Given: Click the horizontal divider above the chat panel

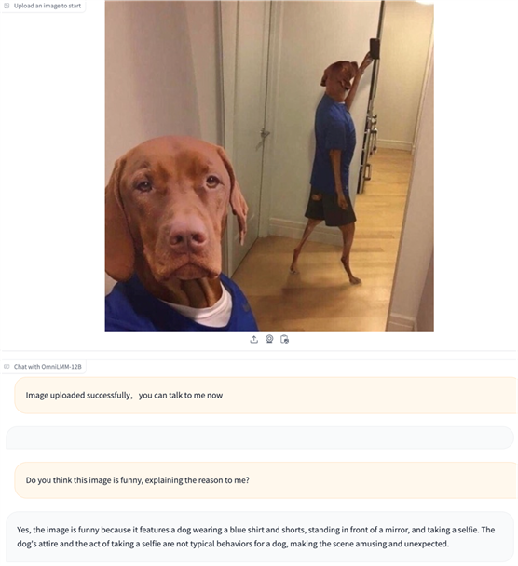Looking at the screenshot, I should (259, 350).
